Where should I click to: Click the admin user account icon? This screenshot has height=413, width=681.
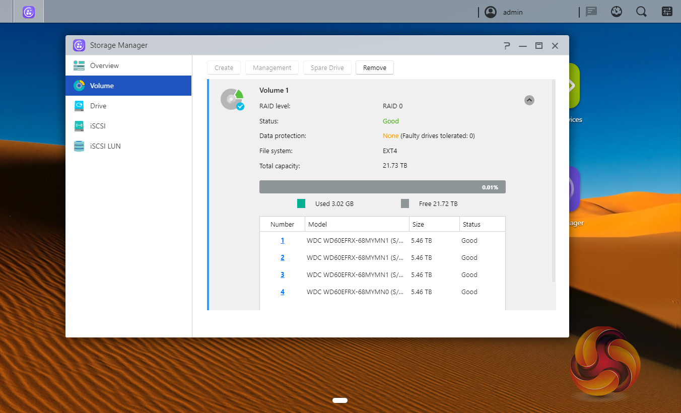pyautogui.click(x=490, y=12)
